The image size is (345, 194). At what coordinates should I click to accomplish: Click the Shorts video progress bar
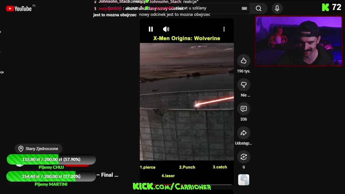(x=187, y=185)
